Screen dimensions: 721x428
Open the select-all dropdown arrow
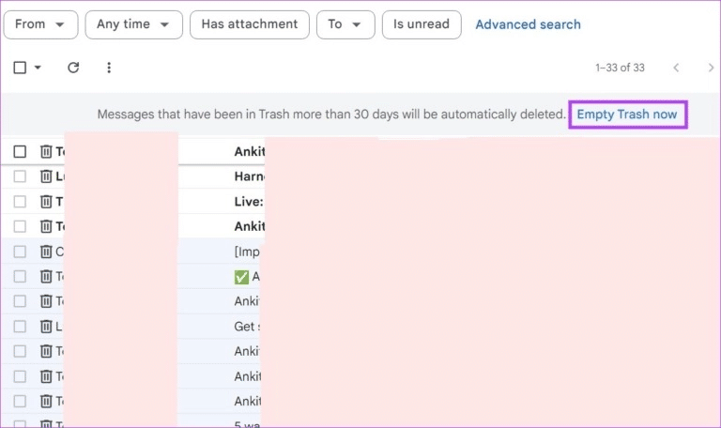click(x=38, y=68)
